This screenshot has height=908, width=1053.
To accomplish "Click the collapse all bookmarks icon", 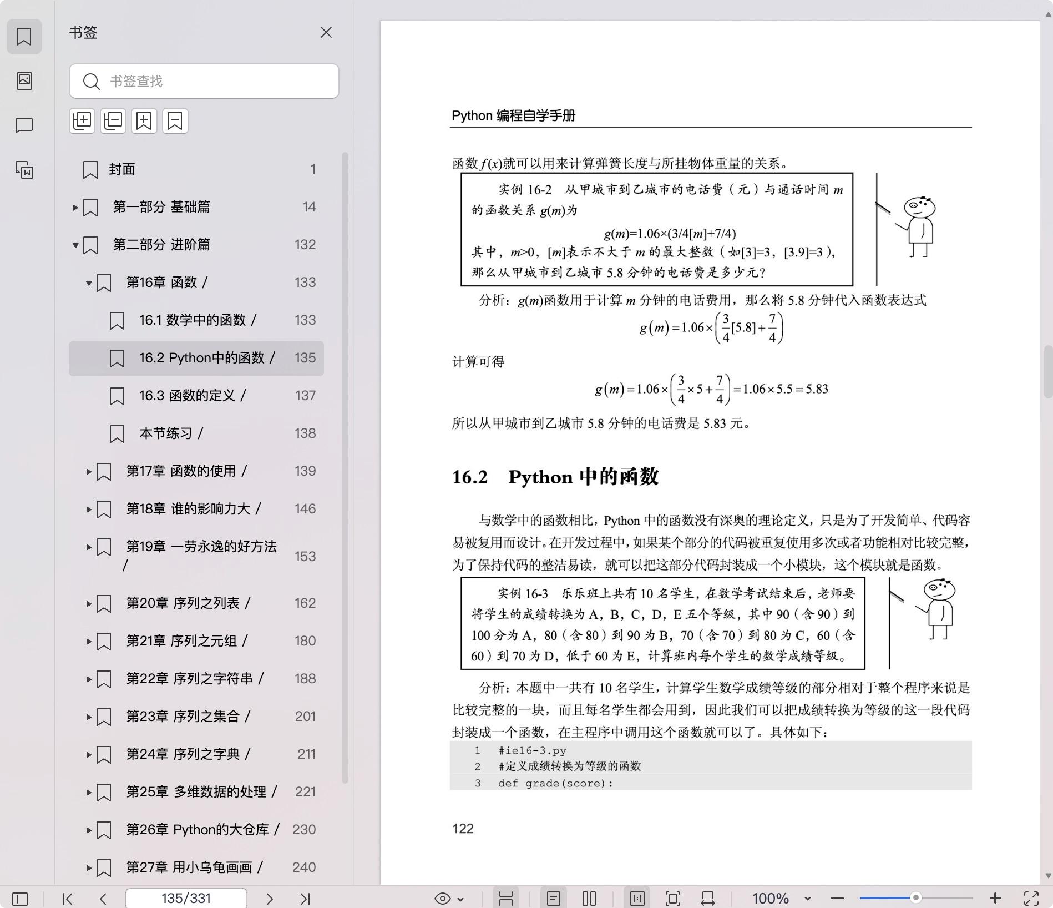I will pyautogui.click(x=113, y=121).
